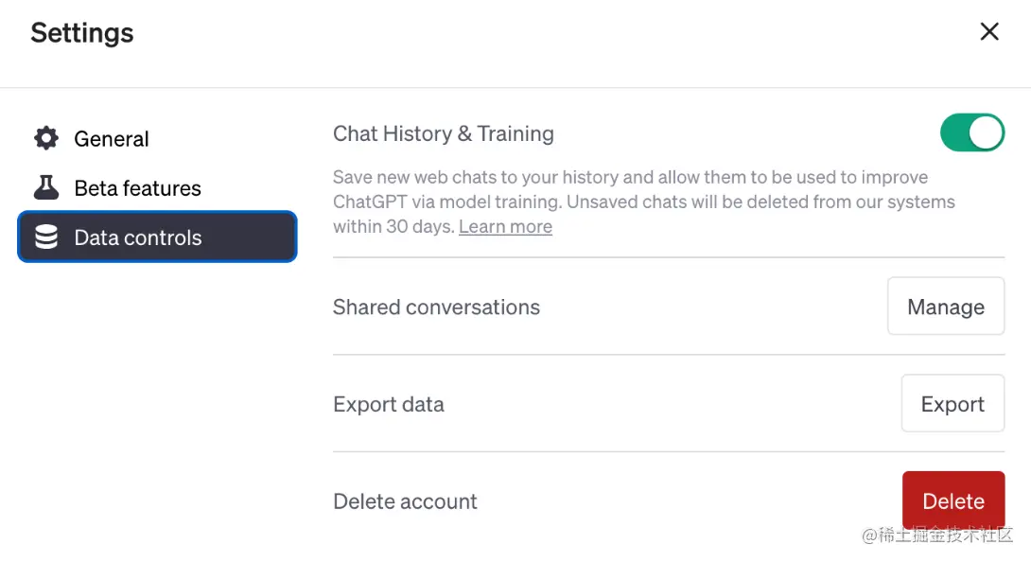Close the Settings dialog with the X
This screenshot has height=562, width=1031.
[989, 31]
